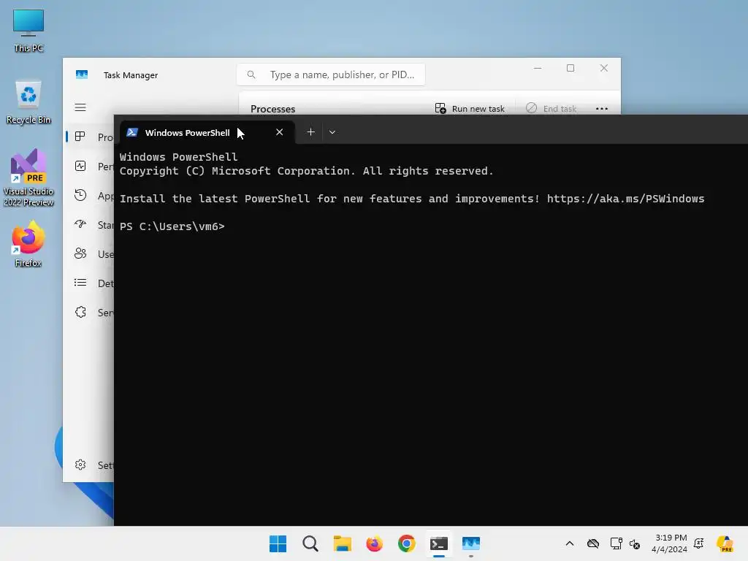
Task: Open File Explorer from the taskbar
Action: point(342,543)
